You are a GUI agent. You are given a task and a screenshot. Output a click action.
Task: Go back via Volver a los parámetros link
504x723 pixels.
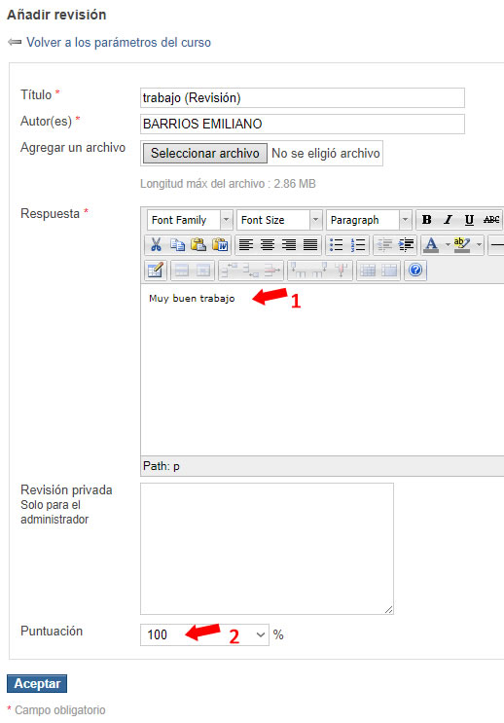pyautogui.click(x=119, y=43)
